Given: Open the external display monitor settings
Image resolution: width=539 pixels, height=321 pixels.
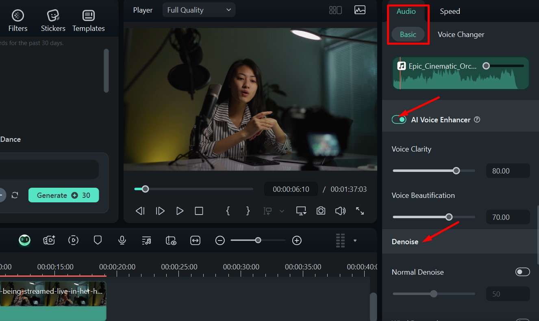Looking at the screenshot, I should tap(301, 211).
